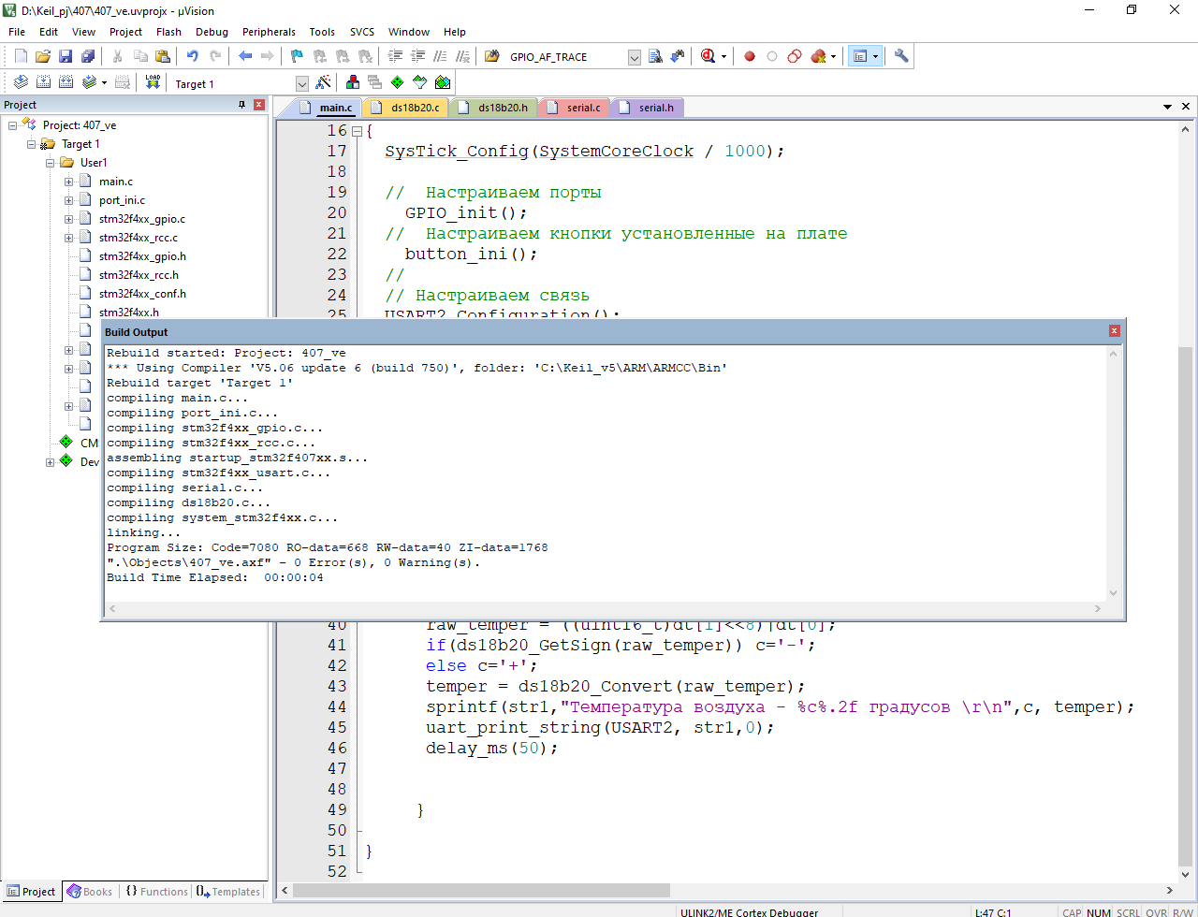The image size is (1198, 917).
Task: Switch to the Templates panel tab
Action: pos(228,892)
